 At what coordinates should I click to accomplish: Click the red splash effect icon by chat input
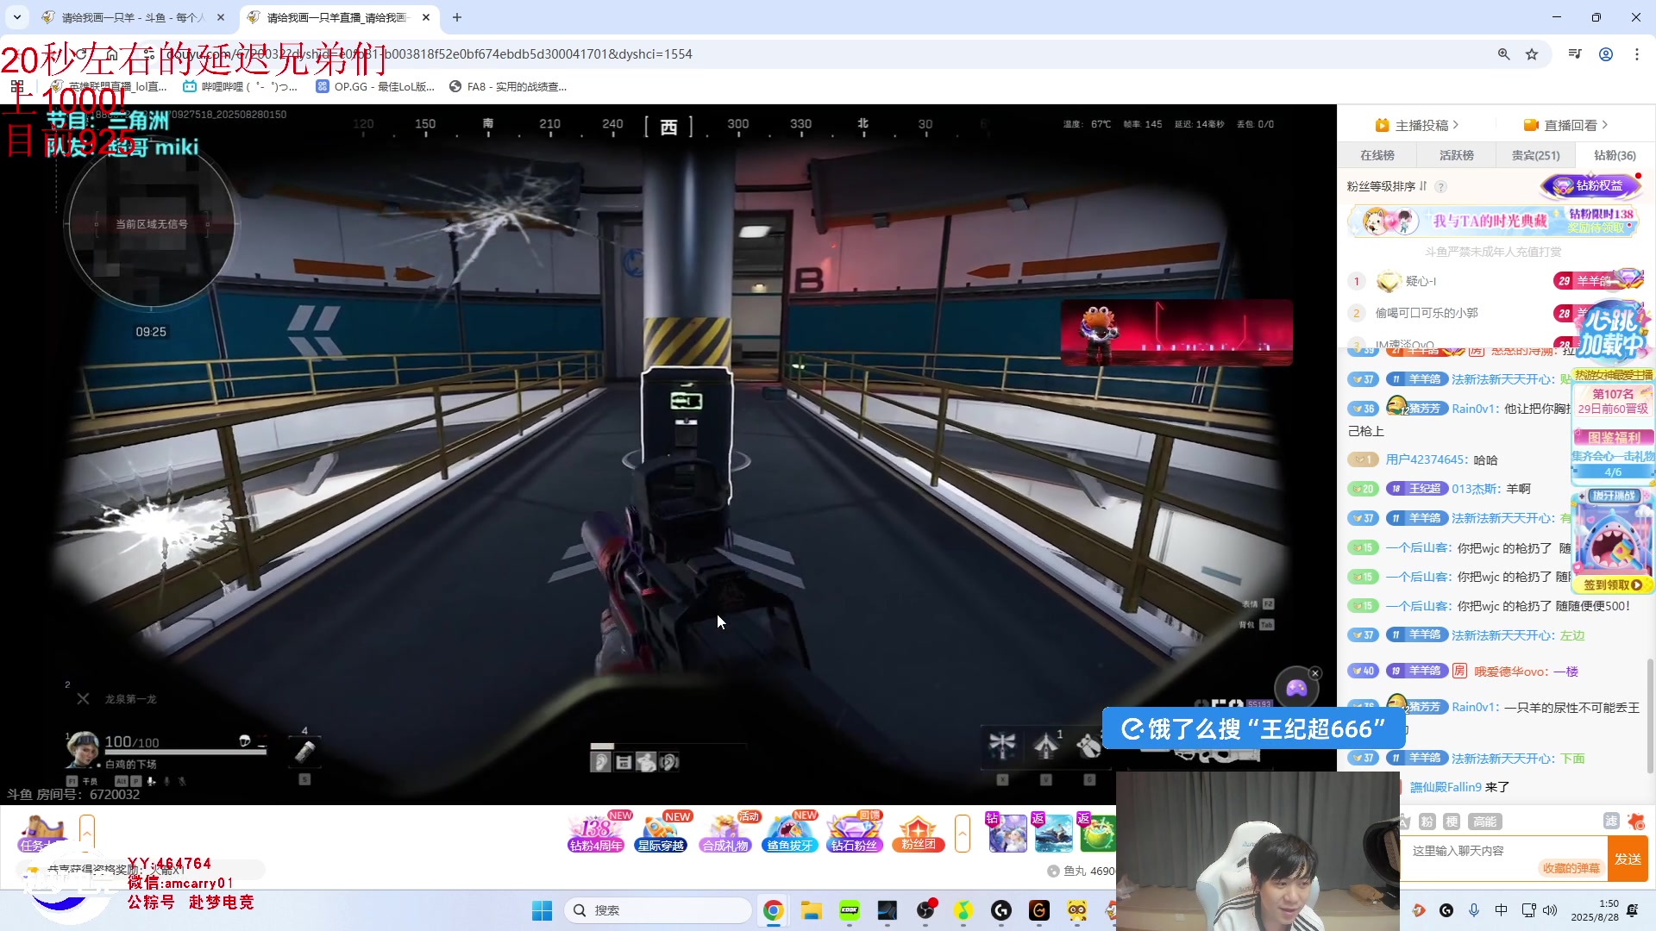(x=1636, y=822)
